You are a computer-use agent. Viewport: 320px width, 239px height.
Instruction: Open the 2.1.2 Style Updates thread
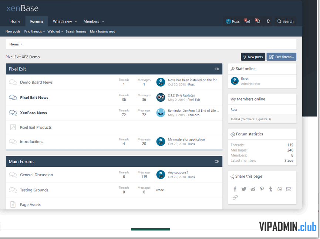(x=181, y=95)
